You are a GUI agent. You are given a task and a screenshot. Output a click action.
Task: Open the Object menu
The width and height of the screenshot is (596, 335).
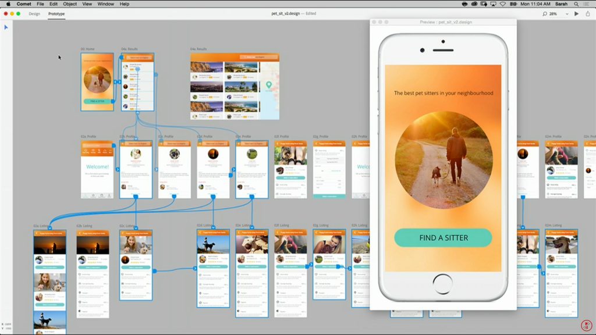(70, 4)
